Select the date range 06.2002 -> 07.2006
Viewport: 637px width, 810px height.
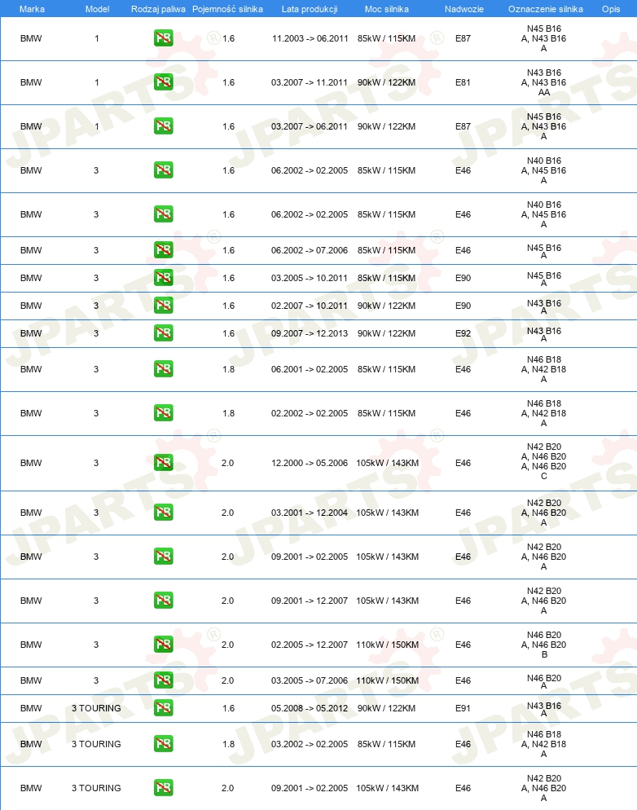pos(310,250)
